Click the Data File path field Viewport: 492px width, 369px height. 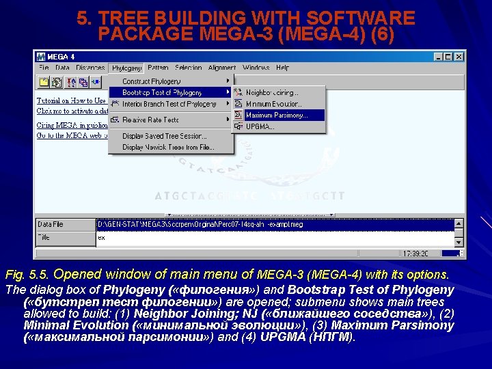[x=275, y=225]
